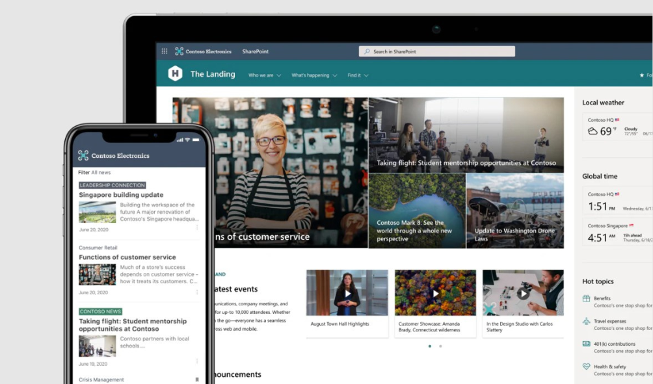Screen dimensions: 653x384
Task: Click the Global time heading
Action: point(600,176)
